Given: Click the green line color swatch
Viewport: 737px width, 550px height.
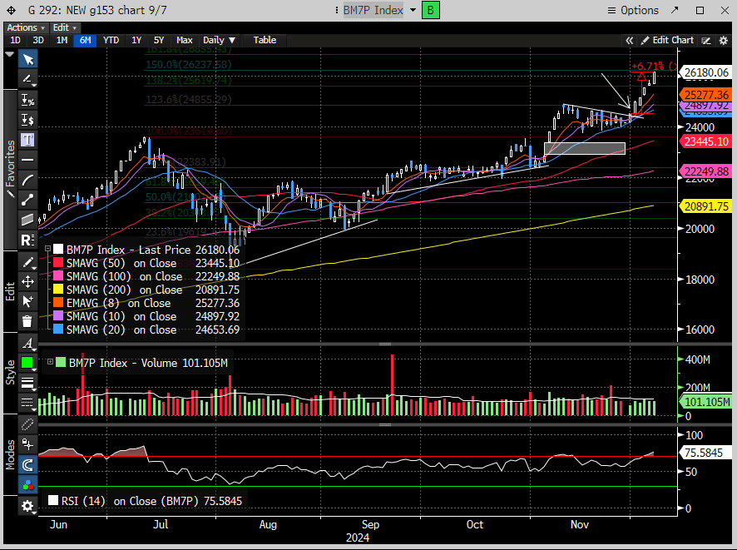Looking at the screenshot, I should [x=27, y=363].
